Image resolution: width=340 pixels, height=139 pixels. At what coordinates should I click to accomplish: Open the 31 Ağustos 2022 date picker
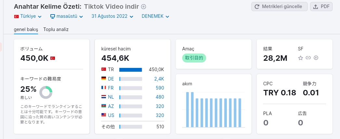pyautogui.click(x=112, y=16)
